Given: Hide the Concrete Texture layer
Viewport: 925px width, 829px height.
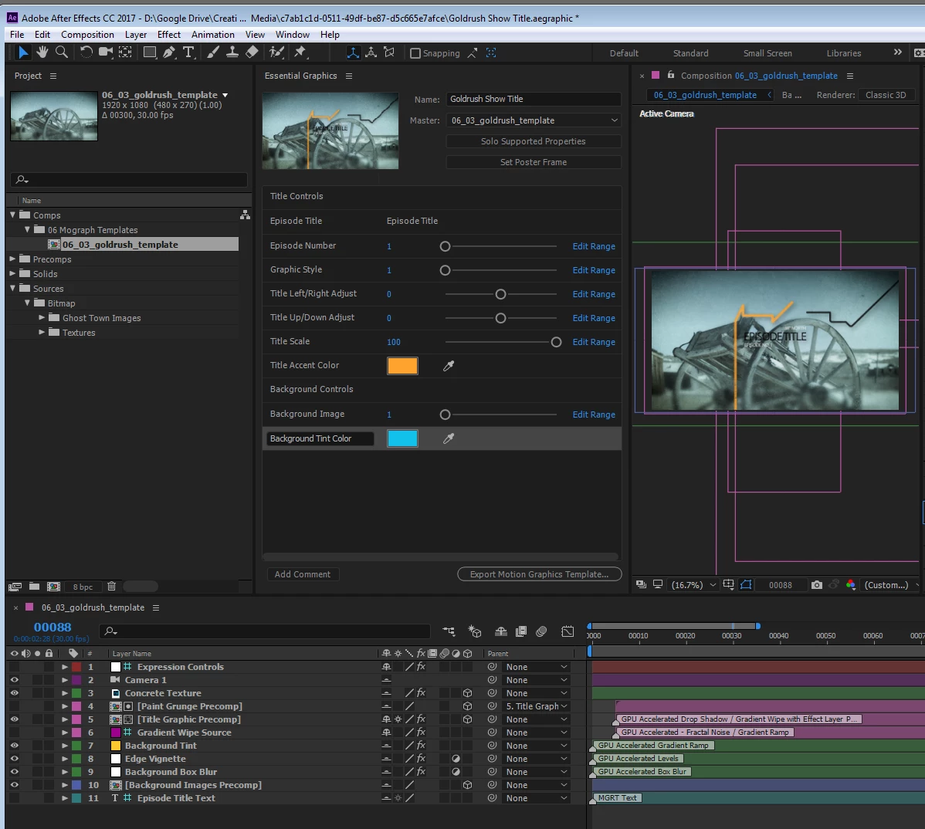Looking at the screenshot, I should pyautogui.click(x=14, y=693).
